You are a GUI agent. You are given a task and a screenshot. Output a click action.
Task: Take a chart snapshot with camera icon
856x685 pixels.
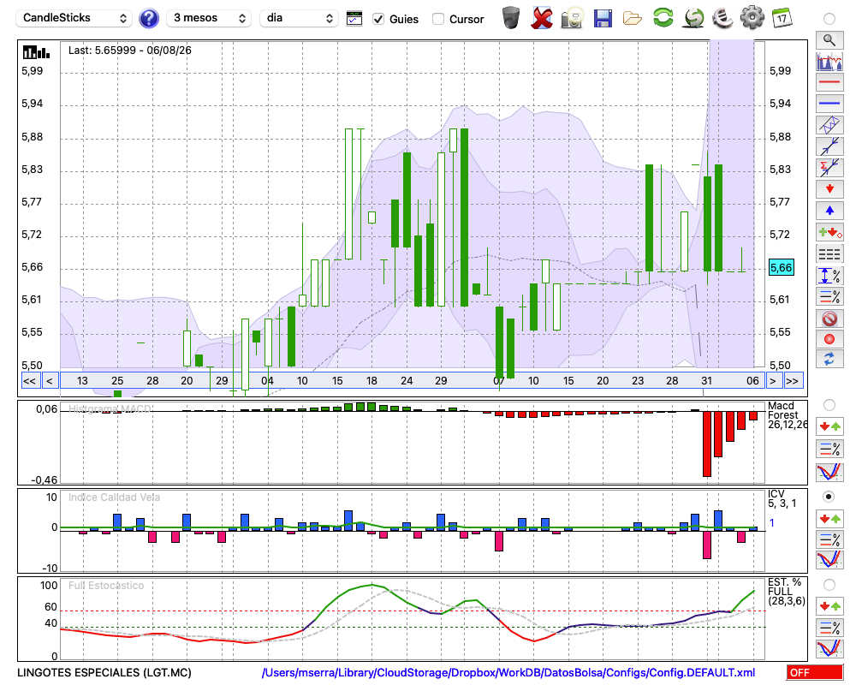(x=572, y=18)
